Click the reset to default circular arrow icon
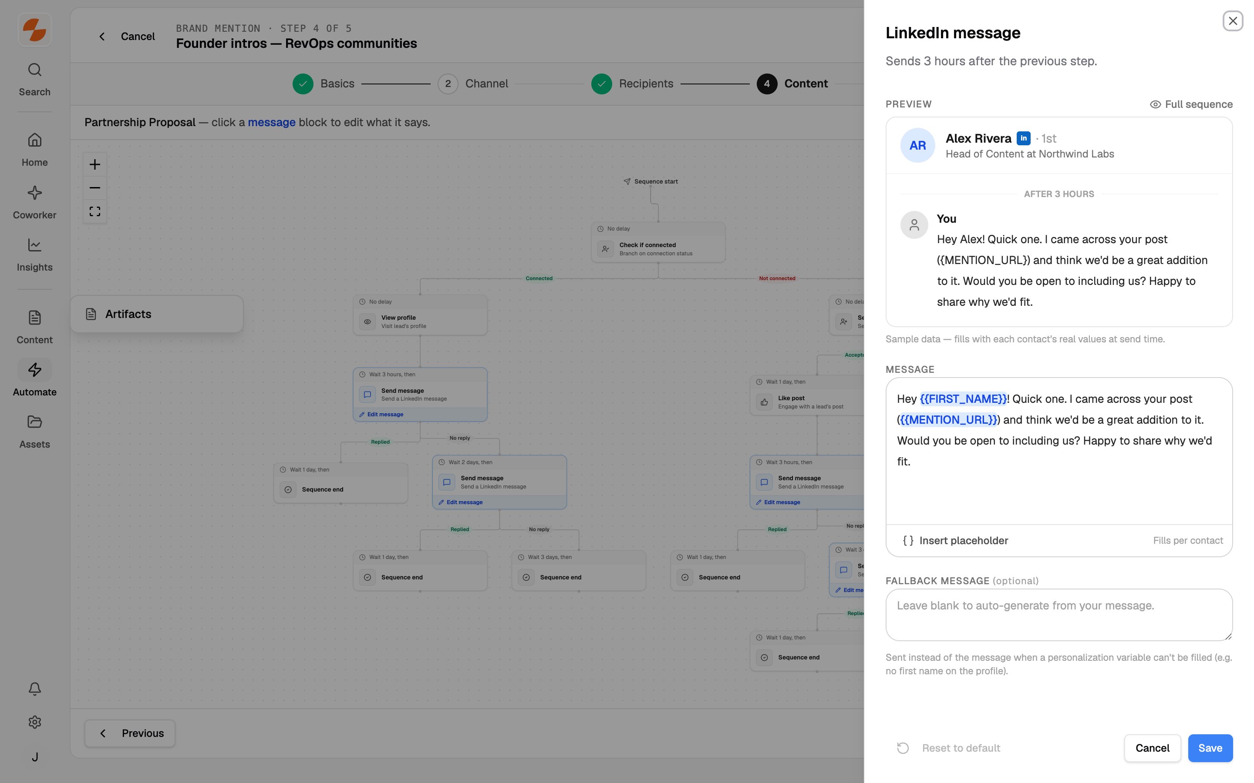 903,748
